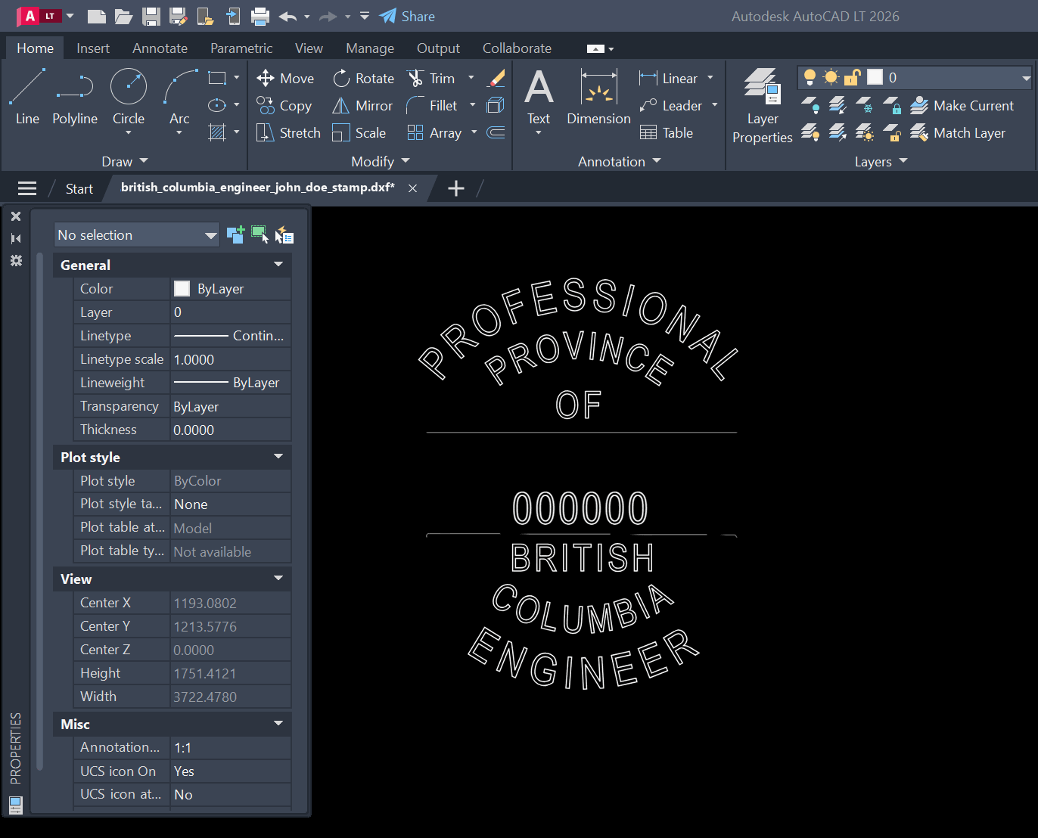The width and height of the screenshot is (1038, 838).
Task: Click the Quick Select icon in Properties
Action: point(284,235)
